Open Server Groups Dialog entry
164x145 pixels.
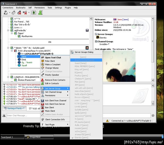[x=86, y=52]
